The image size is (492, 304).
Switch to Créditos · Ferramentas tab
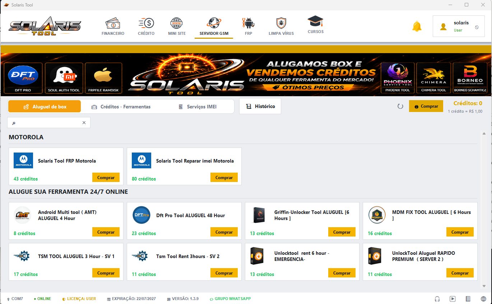pyautogui.click(x=121, y=107)
